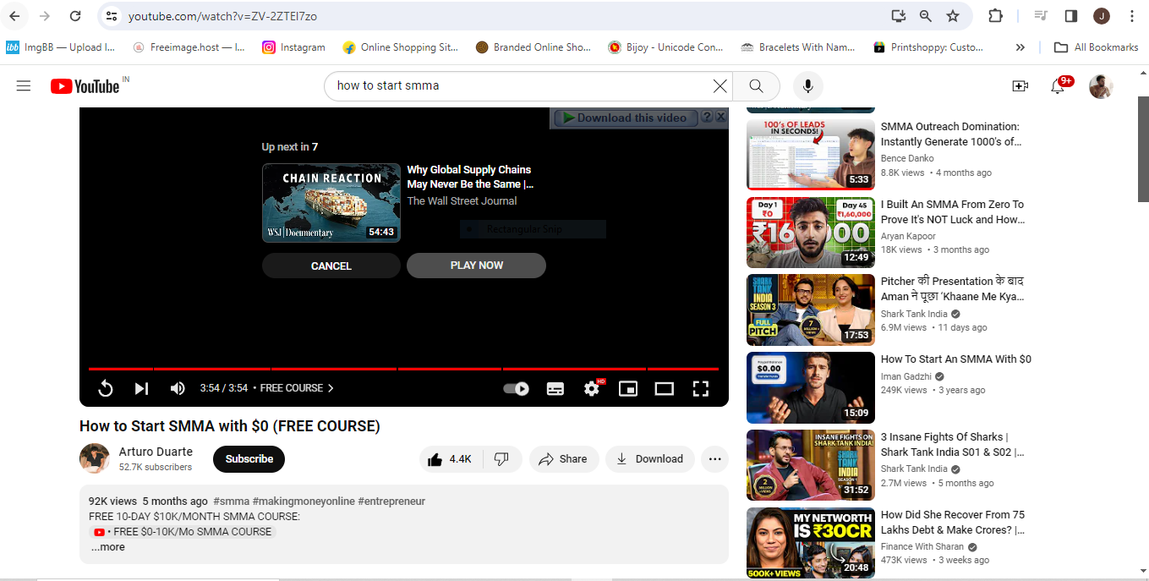The image size is (1149, 581).
Task: Cancel the up next autoplay
Action: coord(331,266)
